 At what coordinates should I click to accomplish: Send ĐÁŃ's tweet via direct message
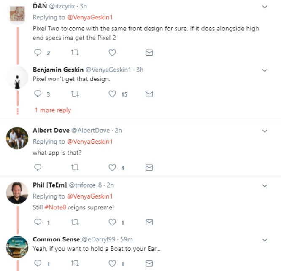(149, 53)
